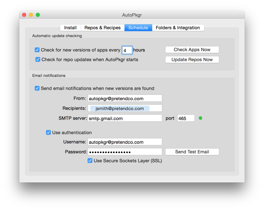264x210 pixels.
Task: Click the green SMTP status indicator
Action: point(200,118)
